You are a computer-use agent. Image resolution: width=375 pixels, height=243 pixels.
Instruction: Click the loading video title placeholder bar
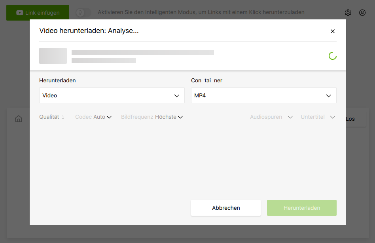coord(142,53)
